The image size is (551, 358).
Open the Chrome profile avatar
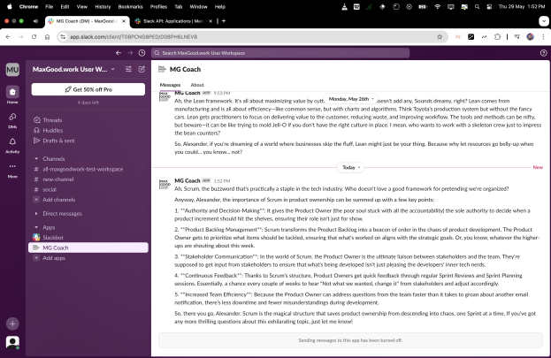tap(530, 36)
